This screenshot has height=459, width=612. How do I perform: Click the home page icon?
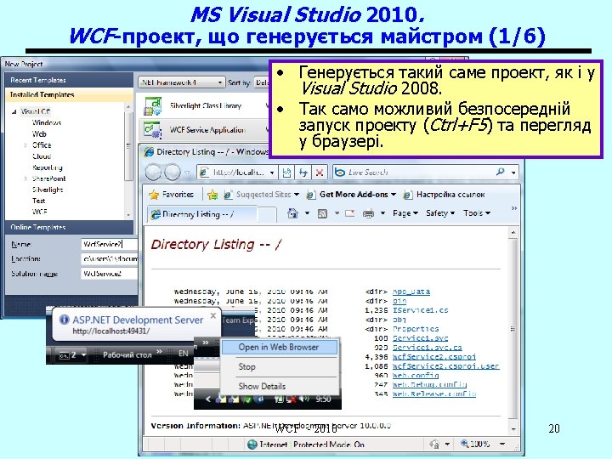coord(292,213)
